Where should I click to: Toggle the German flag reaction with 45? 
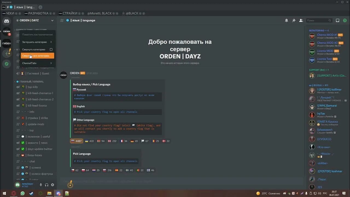coord(134,141)
